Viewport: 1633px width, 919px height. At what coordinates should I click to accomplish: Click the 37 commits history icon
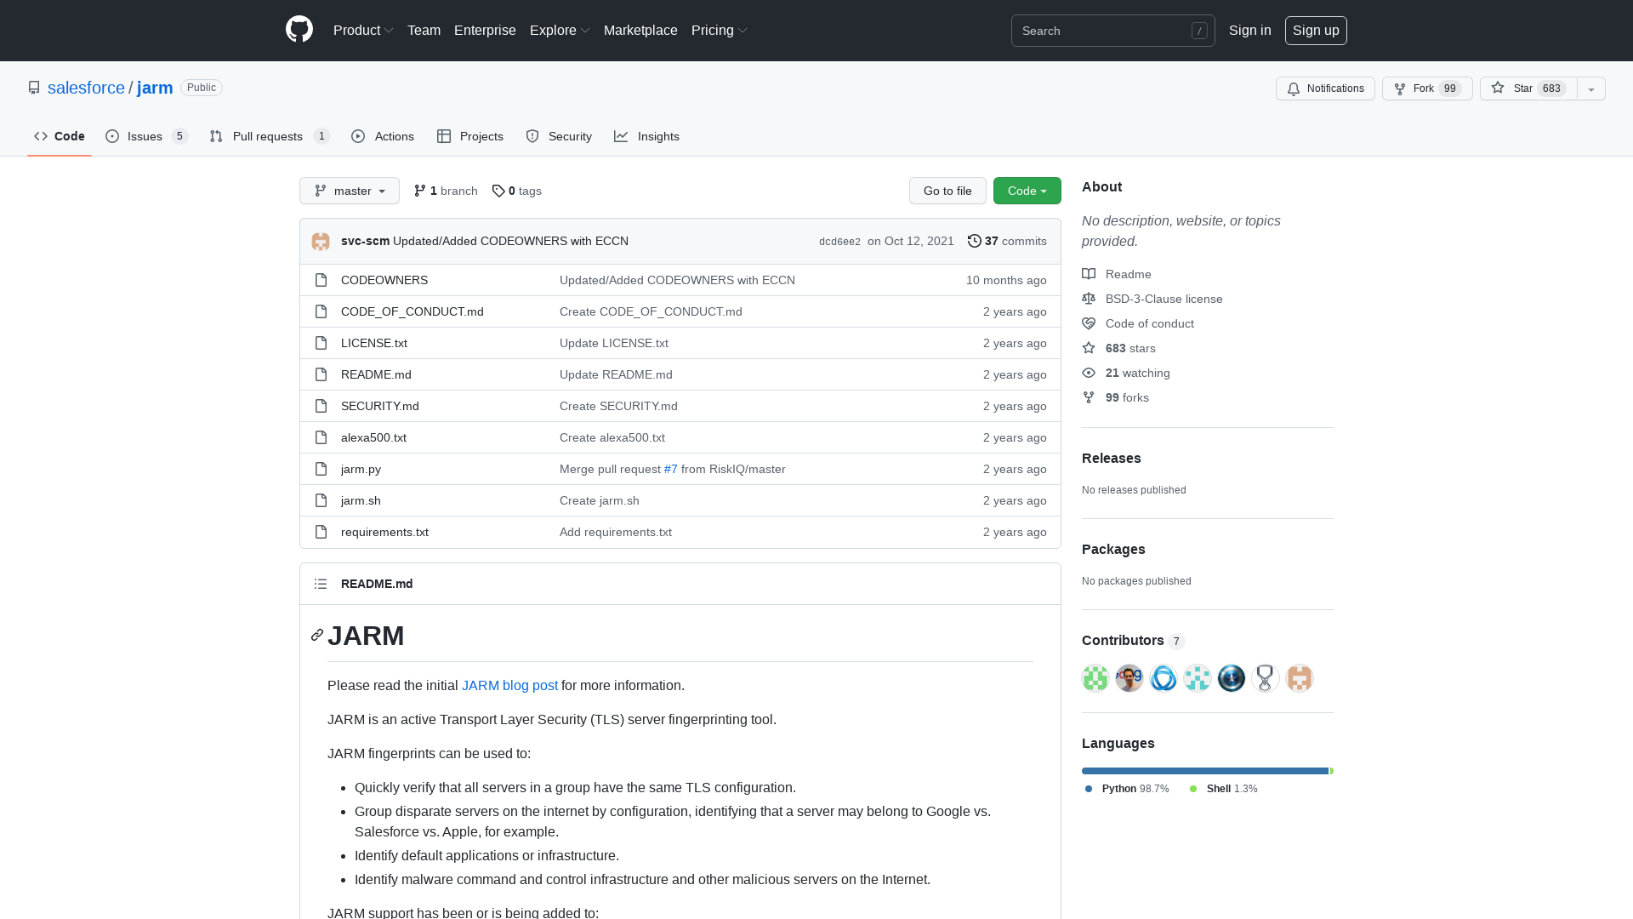(975, 242)
